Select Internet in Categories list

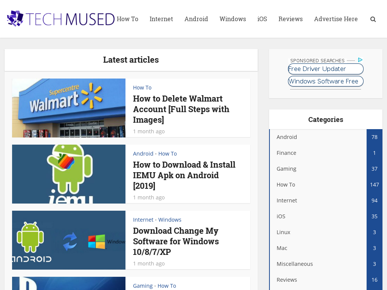(287, 201)
